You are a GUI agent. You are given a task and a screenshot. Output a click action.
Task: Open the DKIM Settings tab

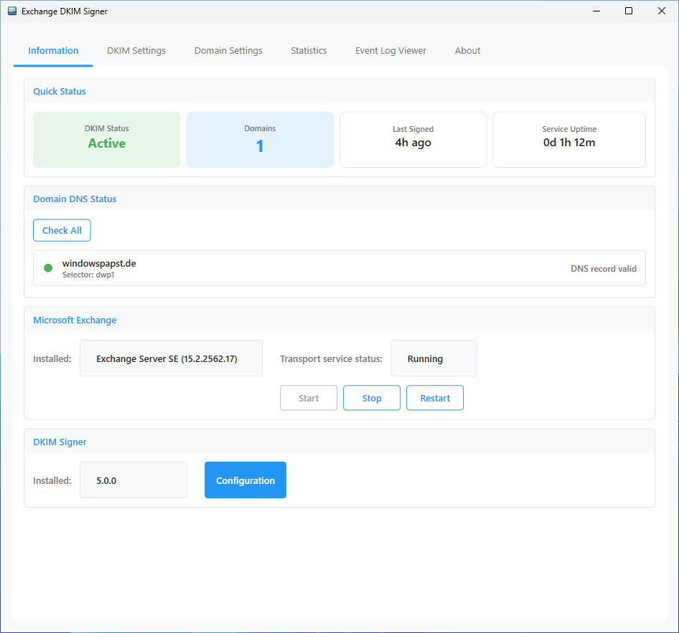coord(136,51)
